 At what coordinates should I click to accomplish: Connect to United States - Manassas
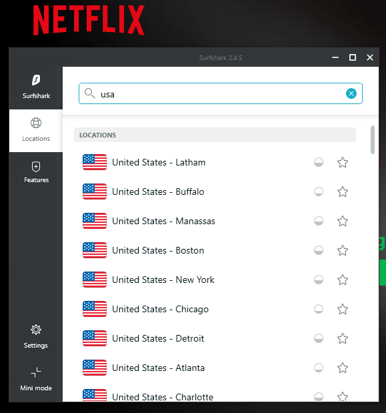[x=215, y=221]
